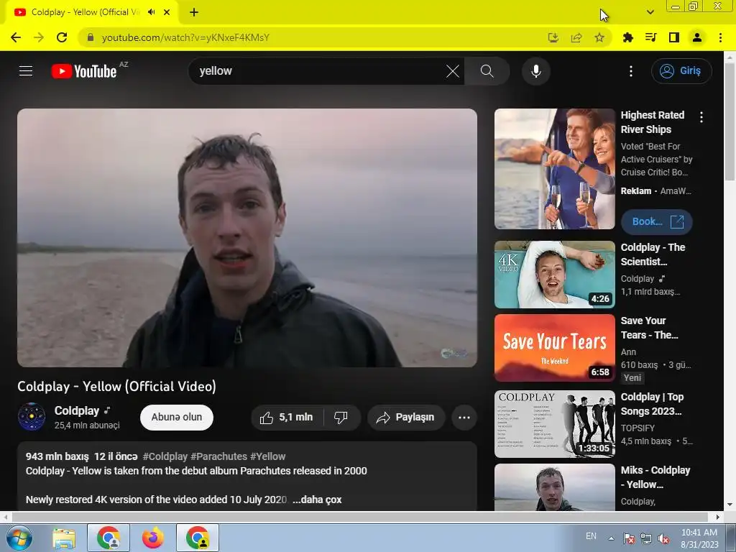Click the #Coldplay hashtag

pyautogui.click(x=165, y=456)
